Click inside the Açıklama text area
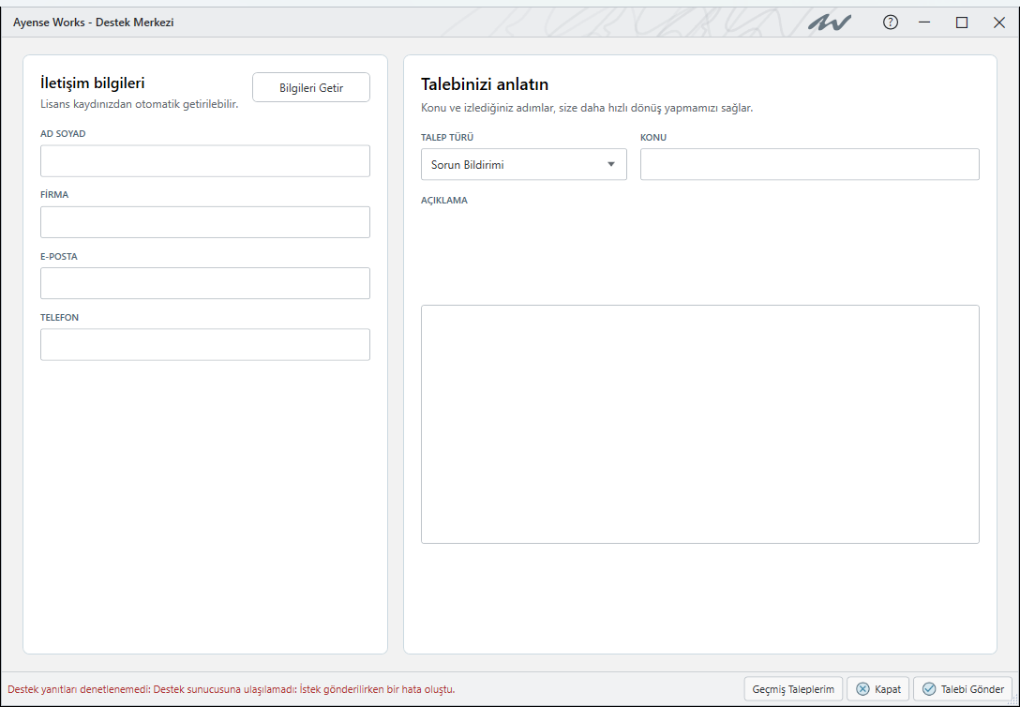Viewport: 1020px width, 707px height. pyautogui.click(x=700, y=424)
